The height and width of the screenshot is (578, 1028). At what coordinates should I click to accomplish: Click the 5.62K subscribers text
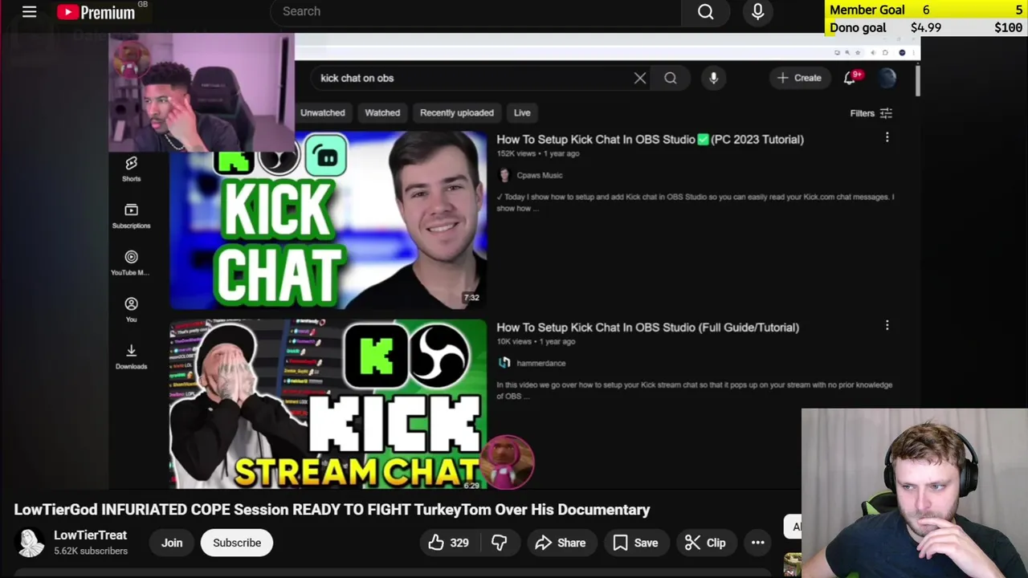point(90,551)
